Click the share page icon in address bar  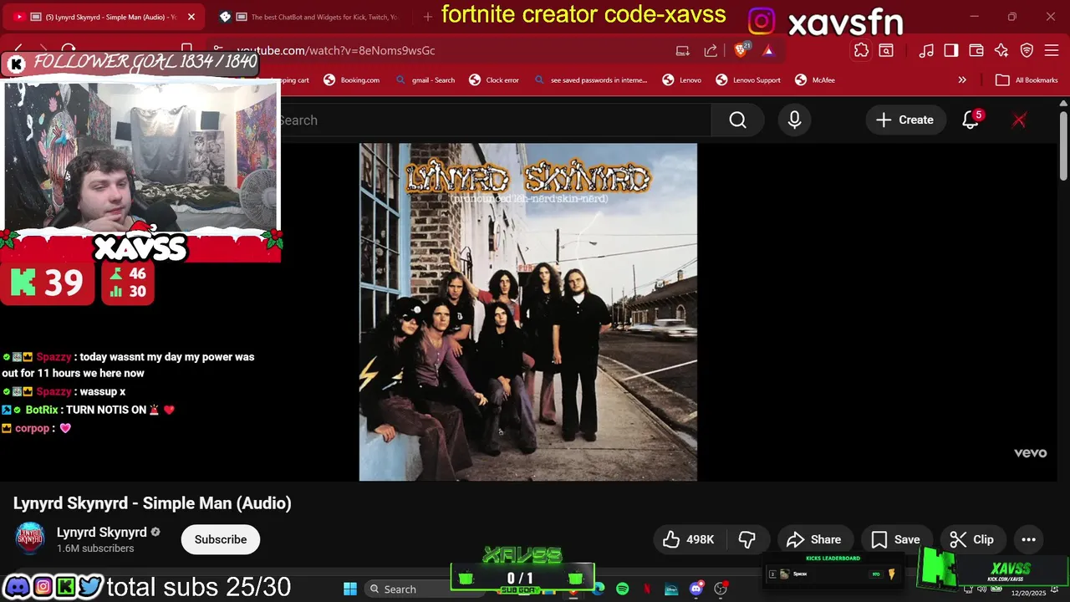tap(711, 50)
